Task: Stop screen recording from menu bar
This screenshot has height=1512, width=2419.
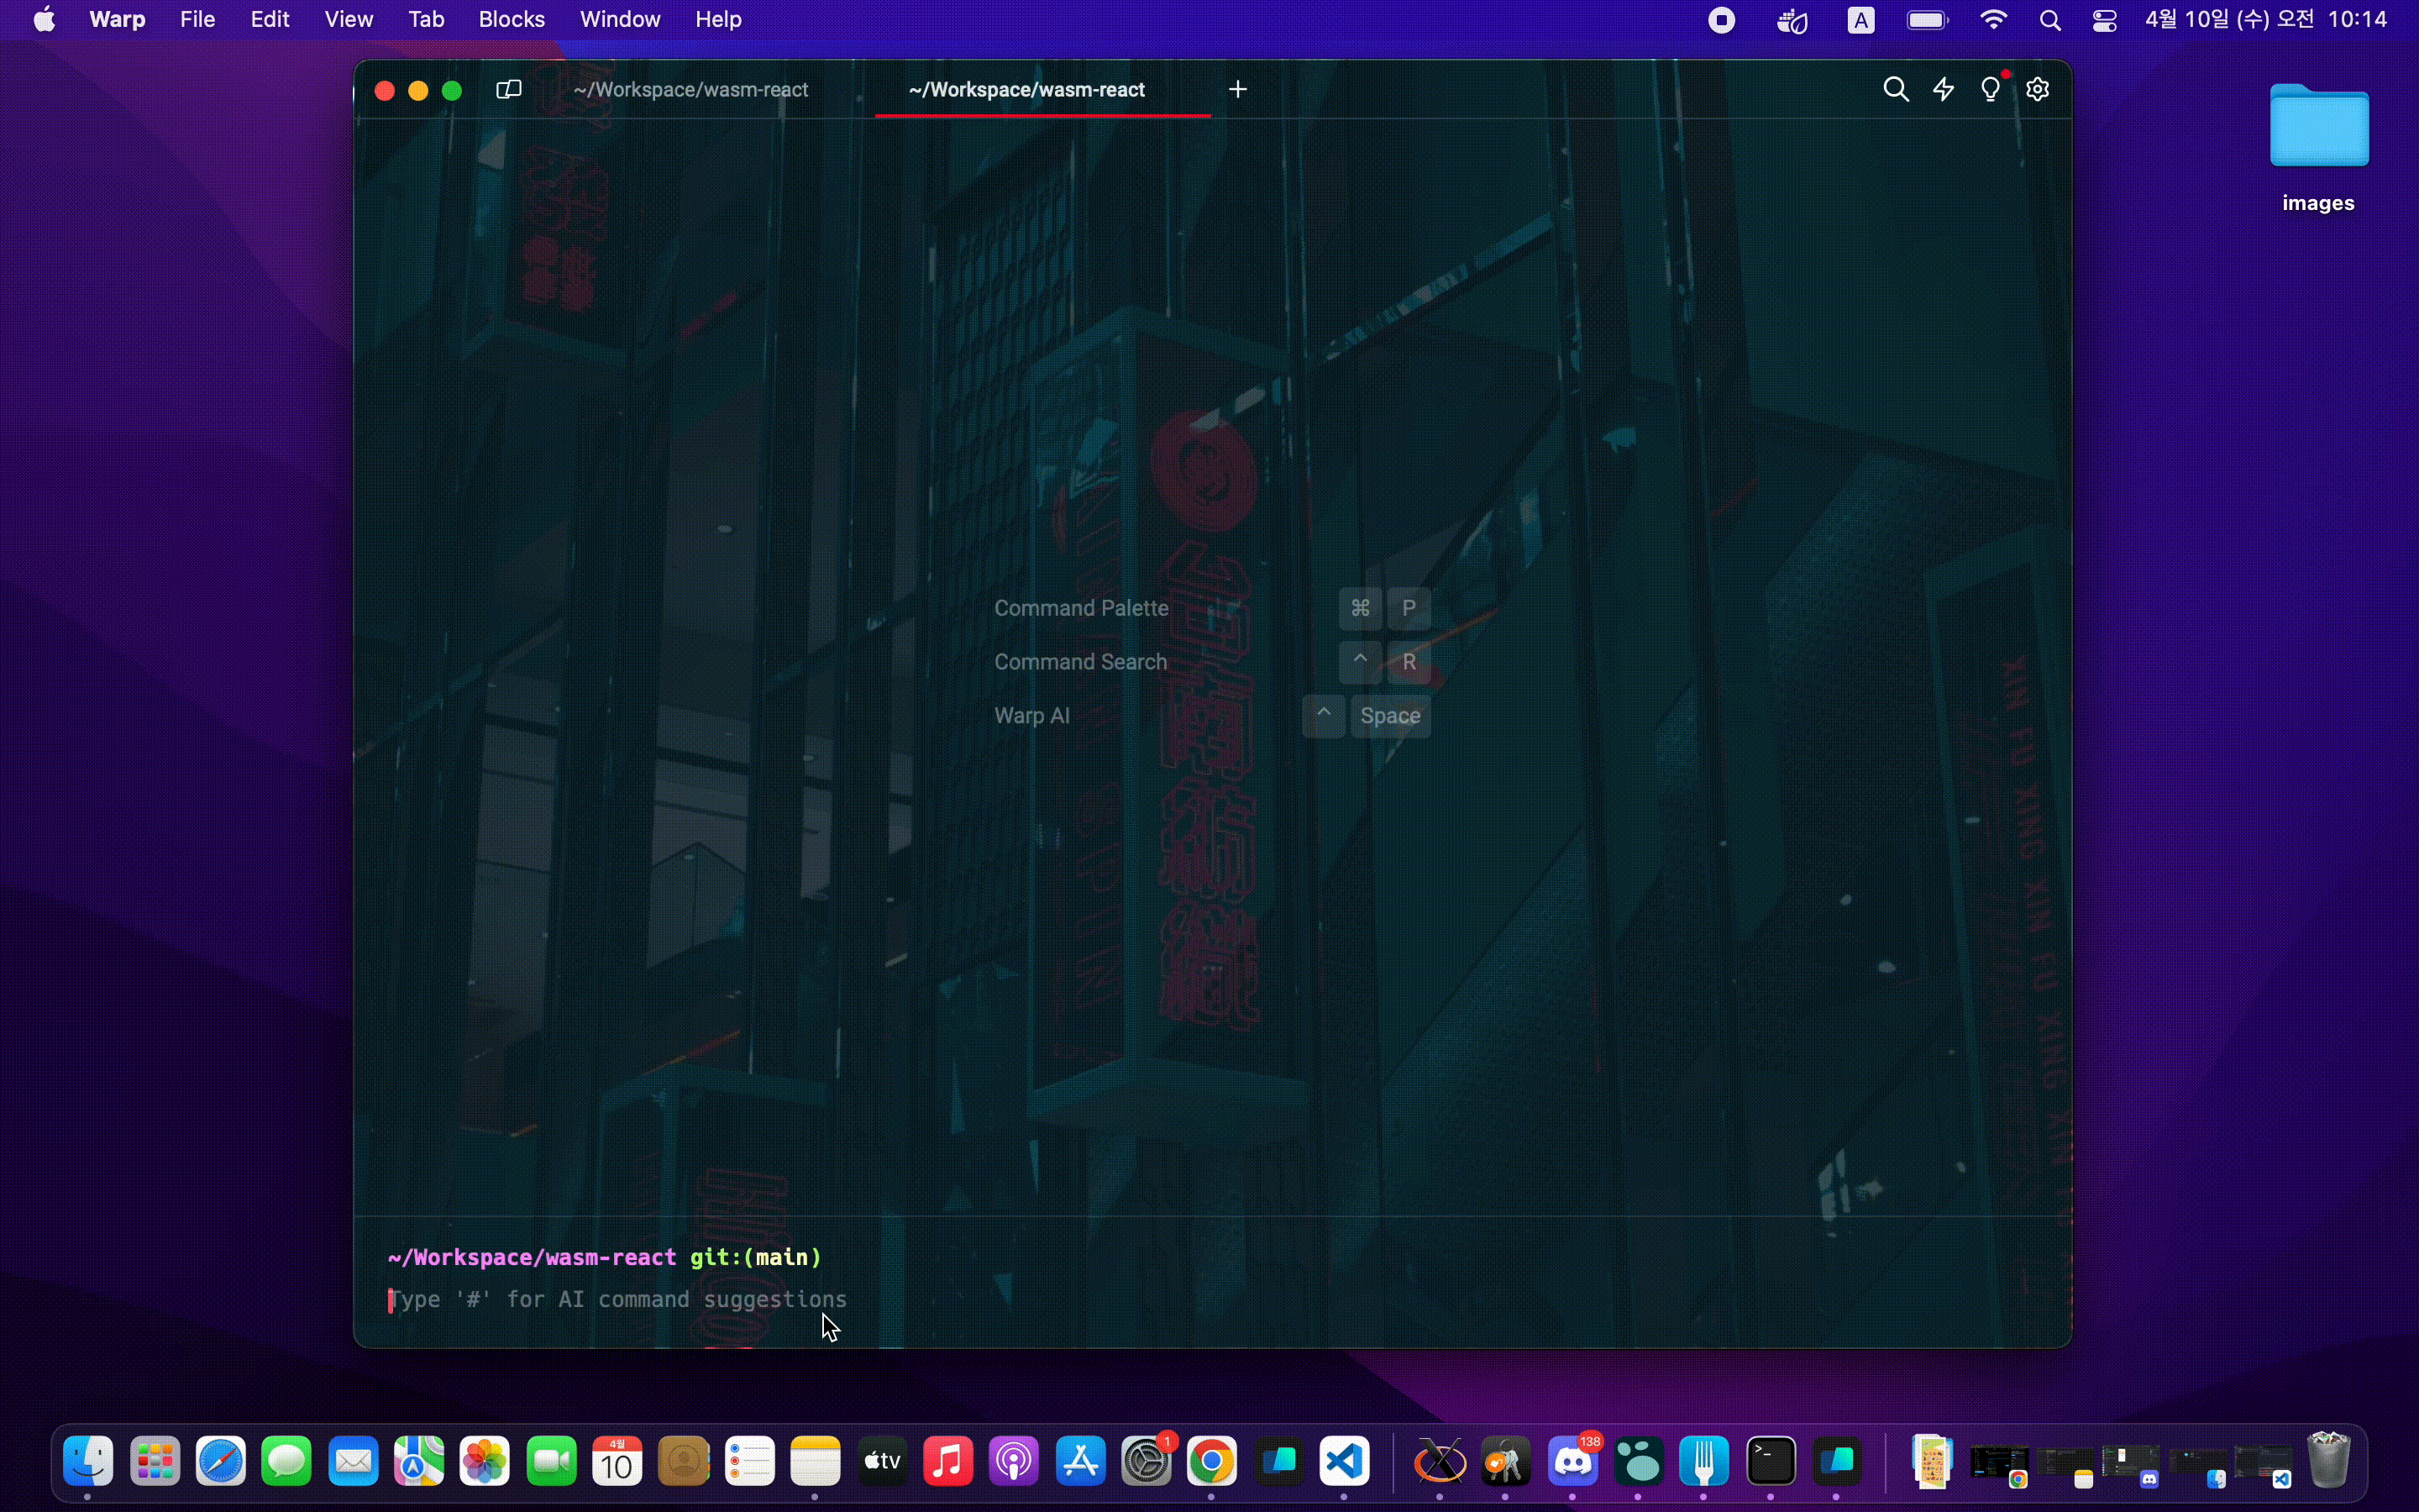Action: (1723, 20)
